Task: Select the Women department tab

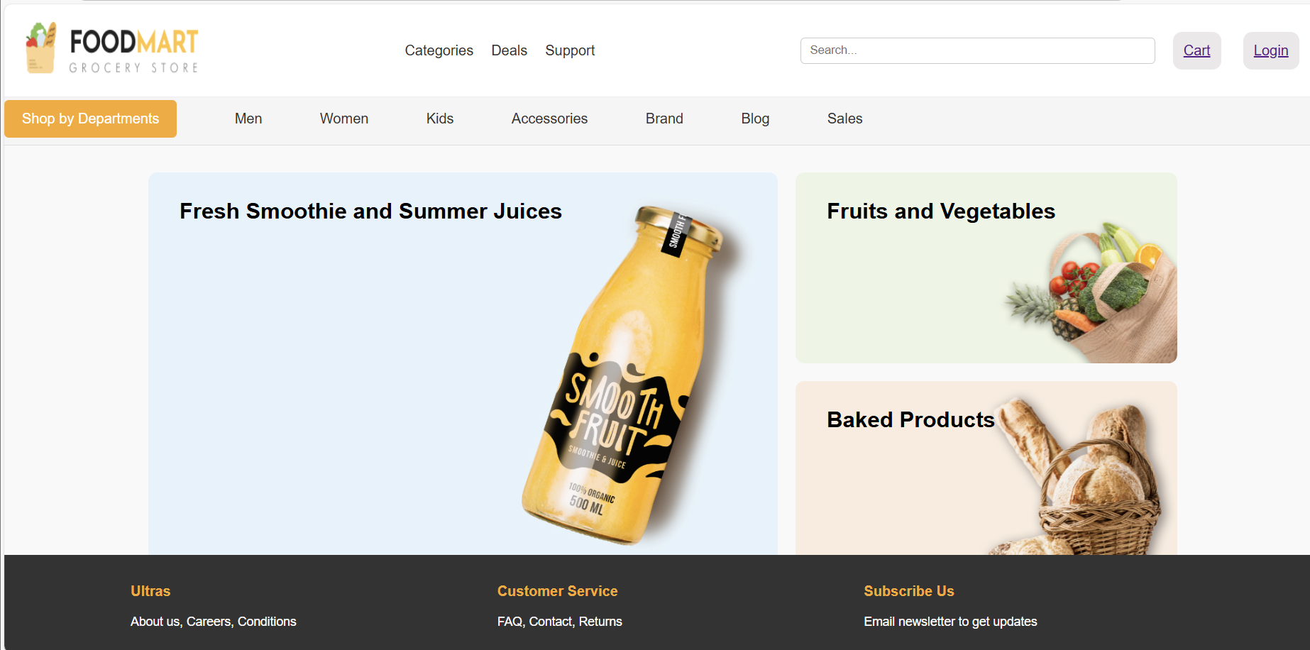Action: 344,119
